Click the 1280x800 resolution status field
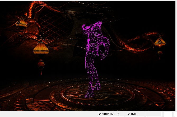This screenshot has width=177, height=117. 135,114
